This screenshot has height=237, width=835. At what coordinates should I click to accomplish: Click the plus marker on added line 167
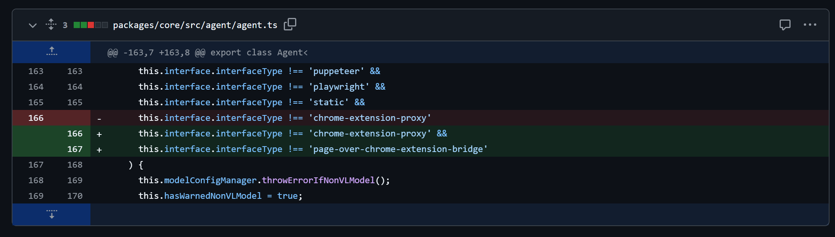99,150
